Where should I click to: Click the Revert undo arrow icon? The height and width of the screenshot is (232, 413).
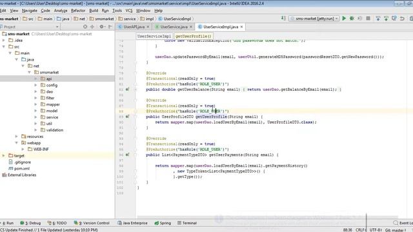point(402,19)
